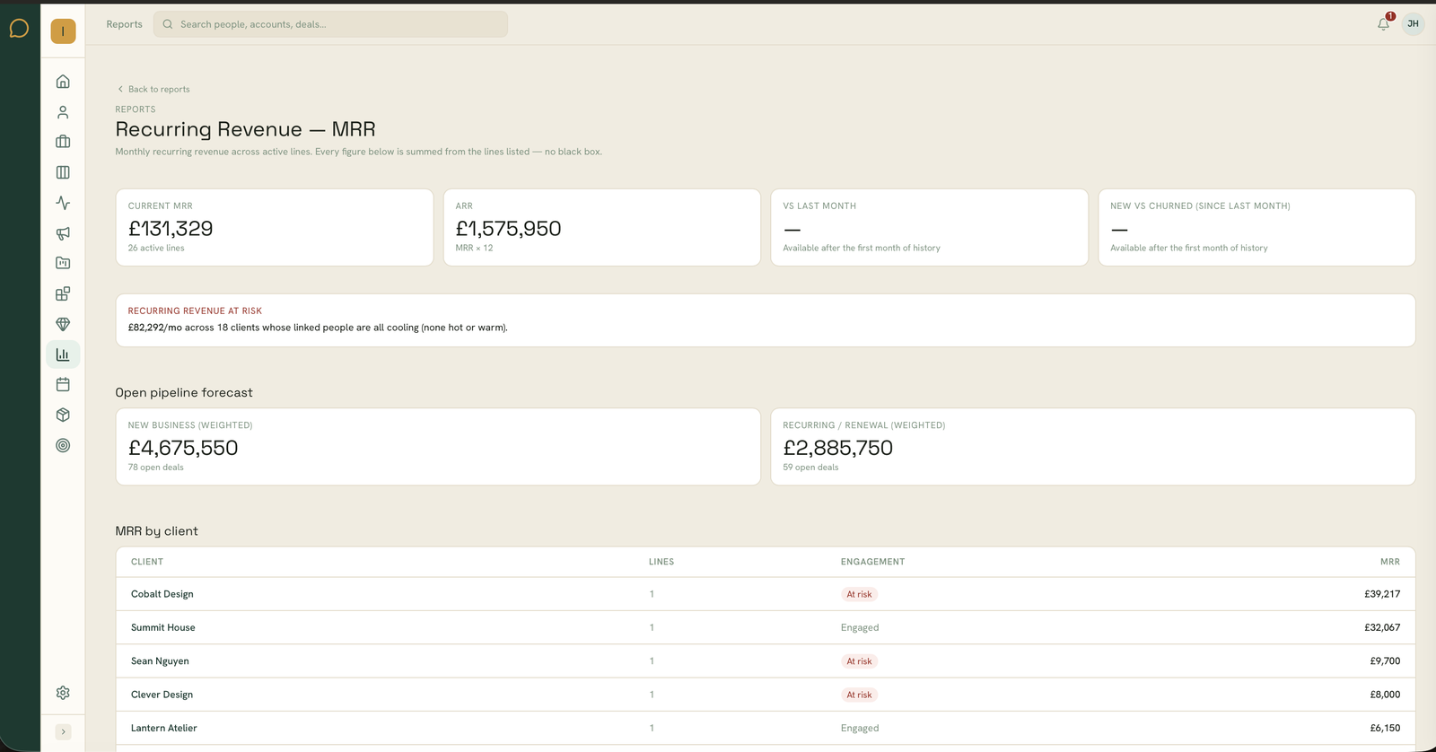The height and width of the screenshot is (752, 1436).
Task: Click Engaged status for Lantern Atelier
Action: pyautogui.click(x=860, y=728)
